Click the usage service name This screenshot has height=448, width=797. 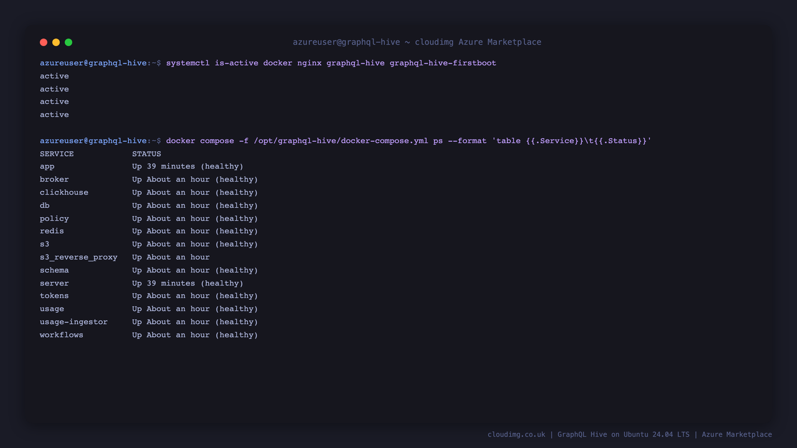tap(52, 309)
